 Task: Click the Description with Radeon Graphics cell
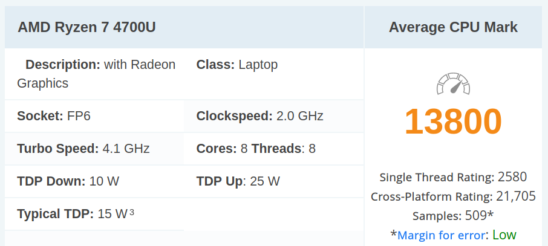pyautogui.click(x=96, y=74)
